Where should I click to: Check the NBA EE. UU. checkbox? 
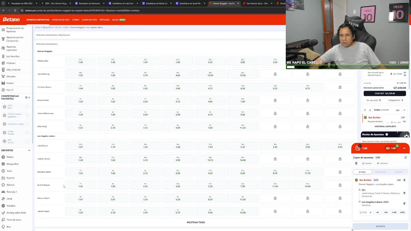click(x=27, y=141)
